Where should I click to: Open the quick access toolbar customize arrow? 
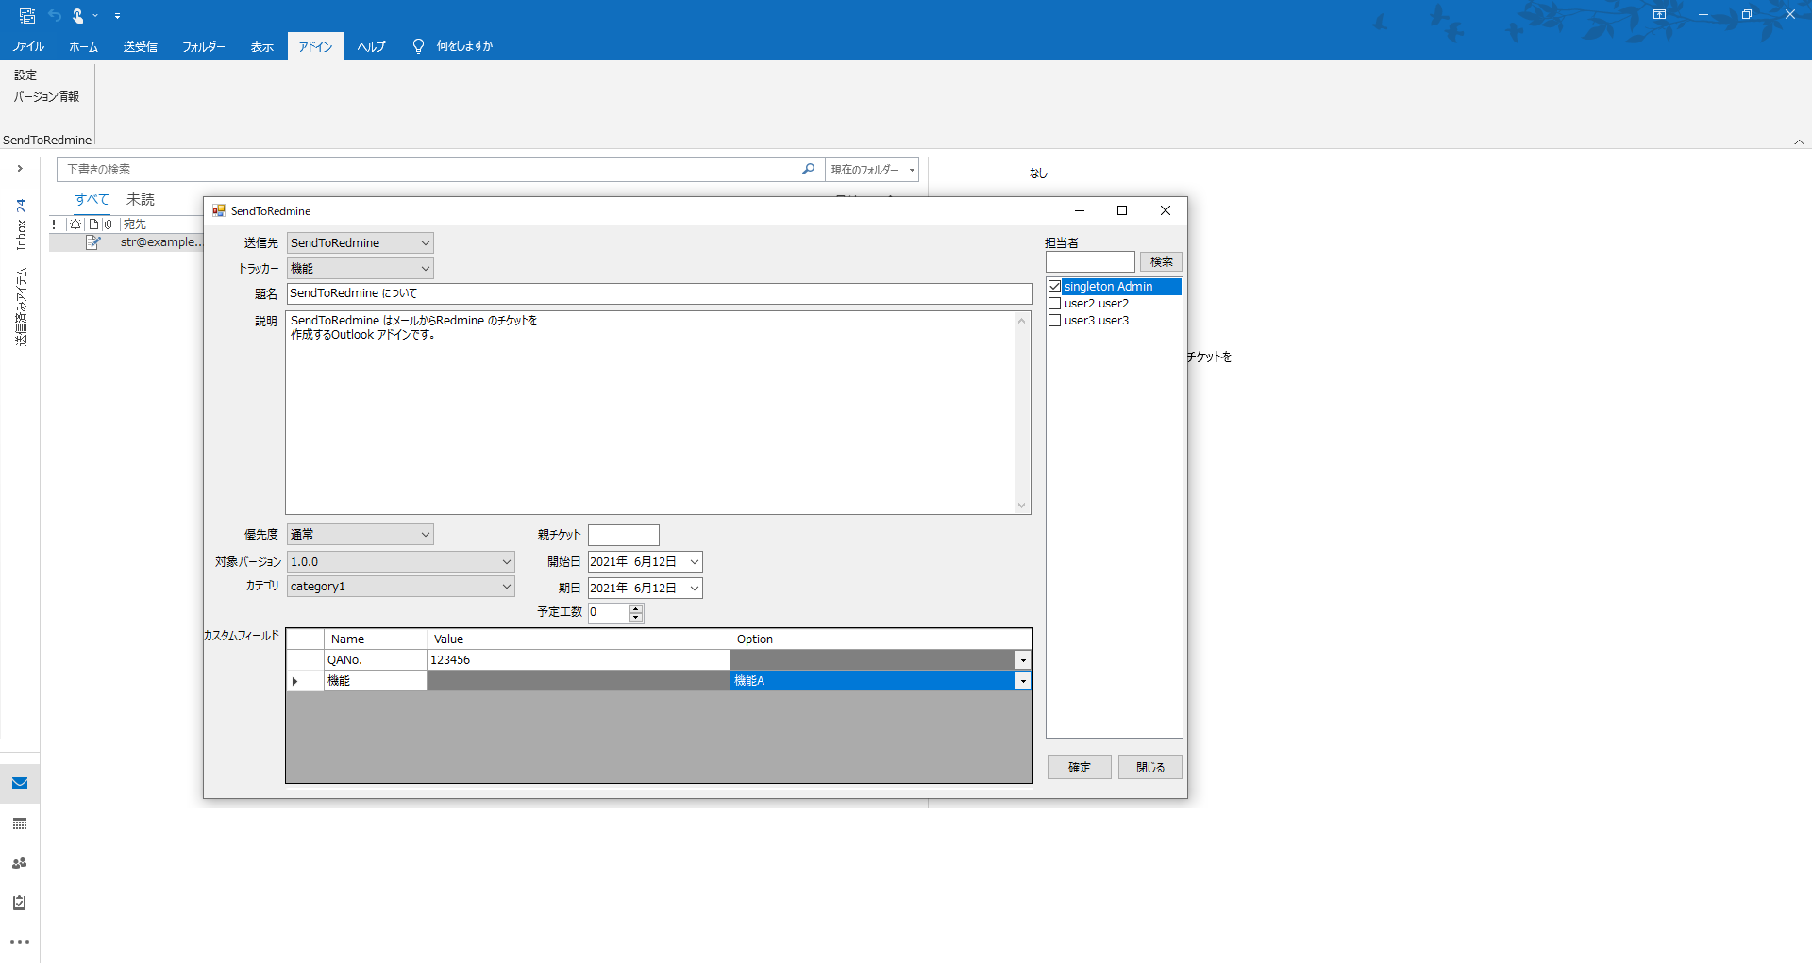tap(117, 16)
